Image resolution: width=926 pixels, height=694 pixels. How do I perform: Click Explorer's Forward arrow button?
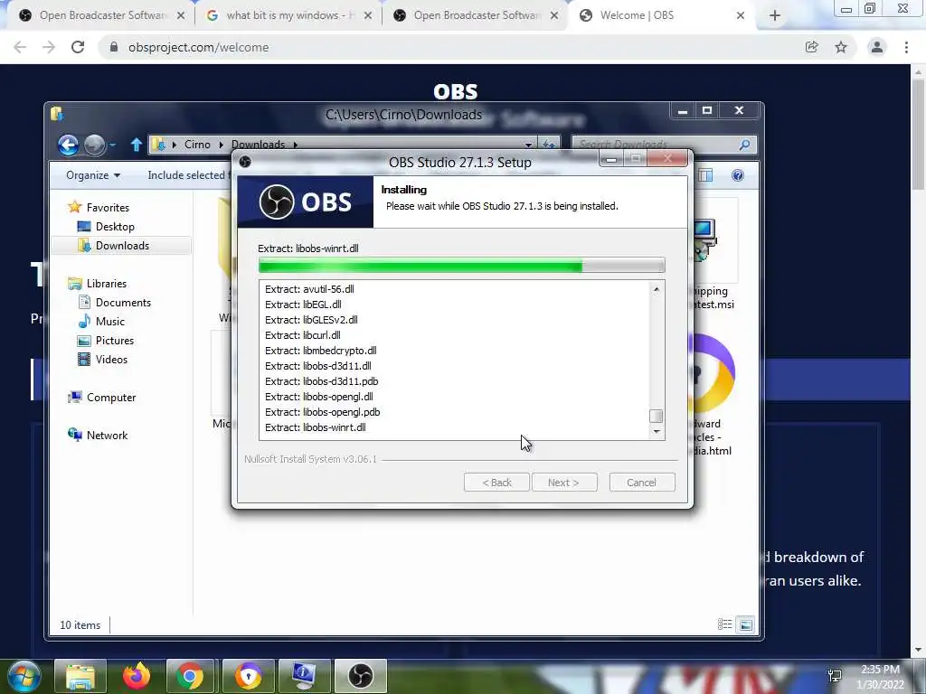(94, 145)
